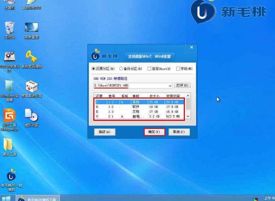Click the taskbar clock showing 上午
Viewport: 275px width, 201px height.
click(x=269, y=199)
